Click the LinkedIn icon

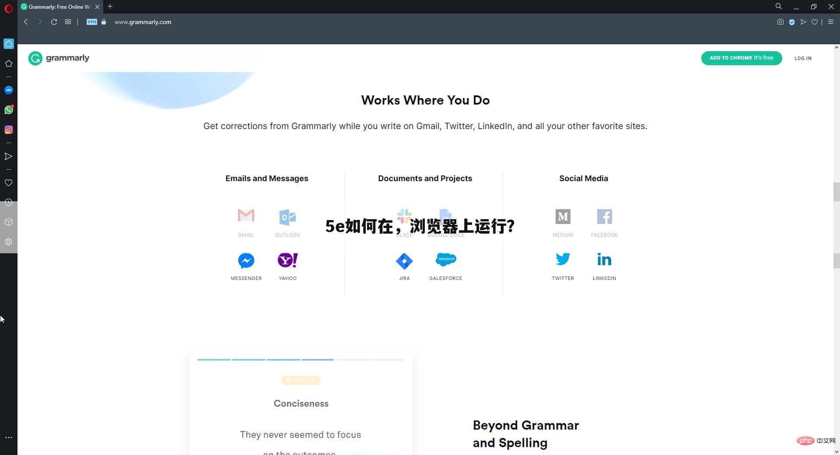point(604,259)
